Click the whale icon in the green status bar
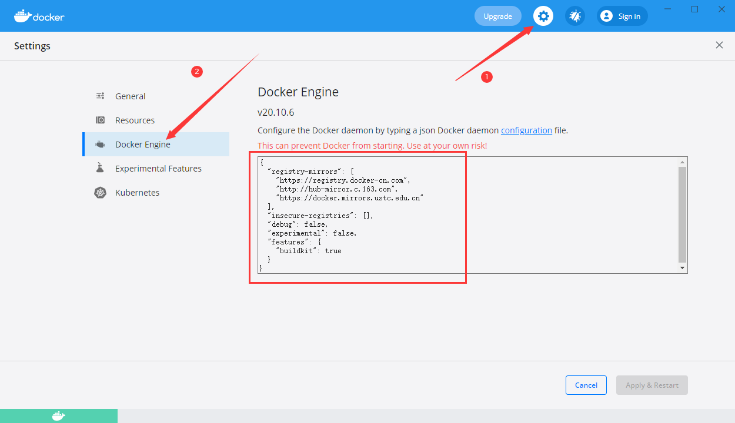The height and width of the screenshot is (423, 735). [x=58, y=416]
